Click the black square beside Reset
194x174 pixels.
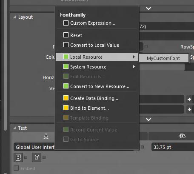point(66,35)
